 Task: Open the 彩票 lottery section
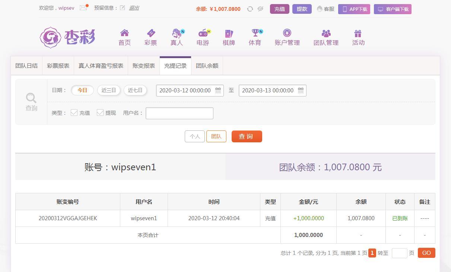pyautogui.click(x=150, y=38)
